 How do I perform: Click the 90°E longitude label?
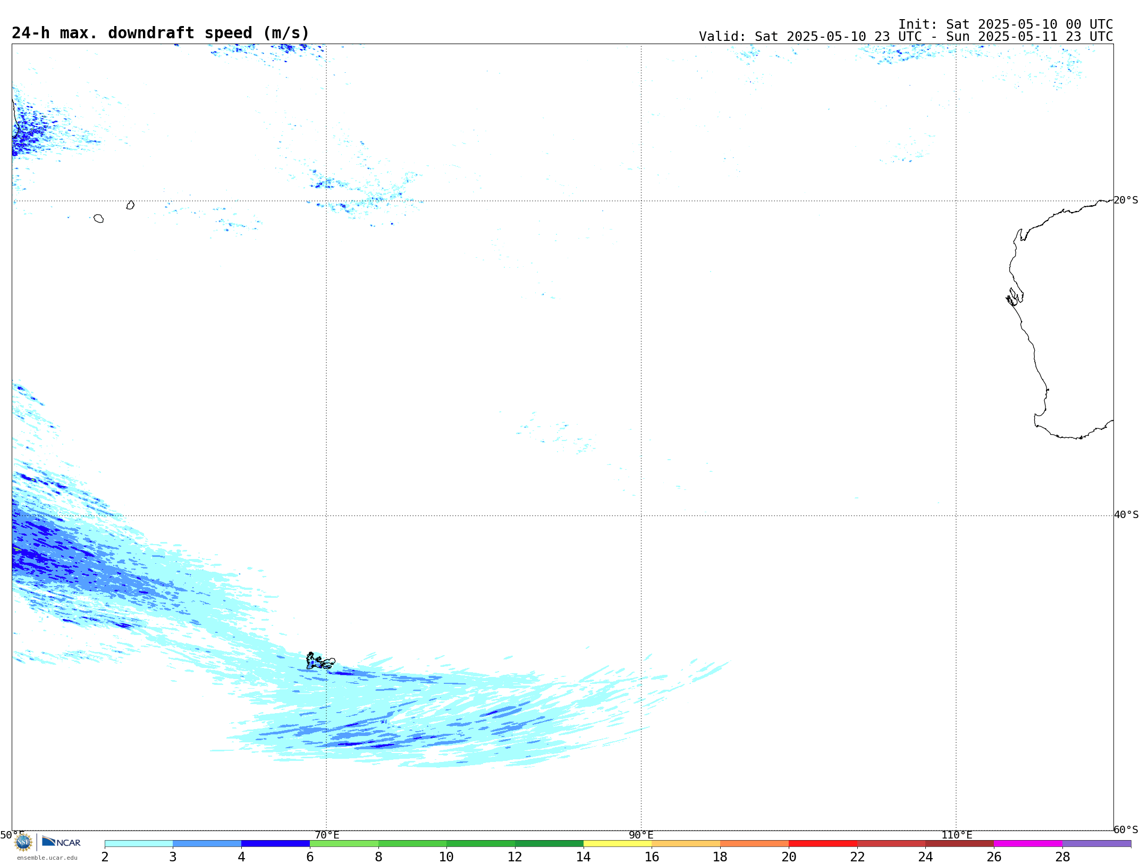click(x=641, y=835)
